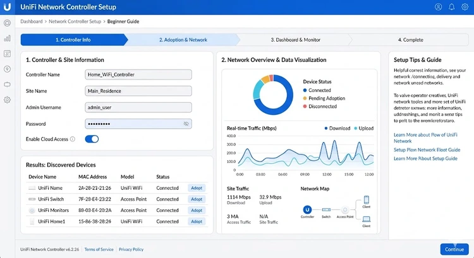Open the sidebar device box icon
474x258 pixels.
[x=7, y=85]
